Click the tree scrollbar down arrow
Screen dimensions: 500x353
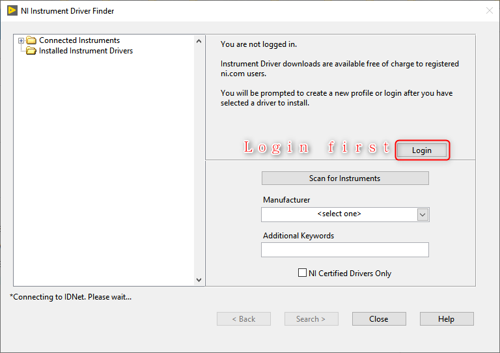click(199, 280)
